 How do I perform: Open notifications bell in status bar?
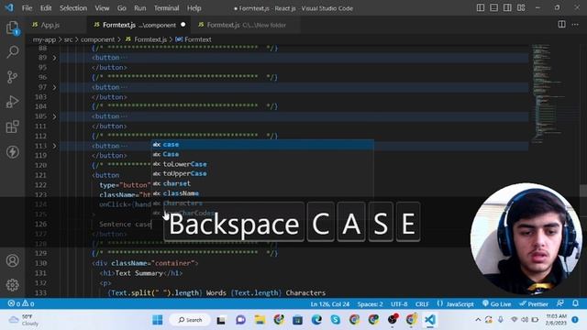(575, 303)
